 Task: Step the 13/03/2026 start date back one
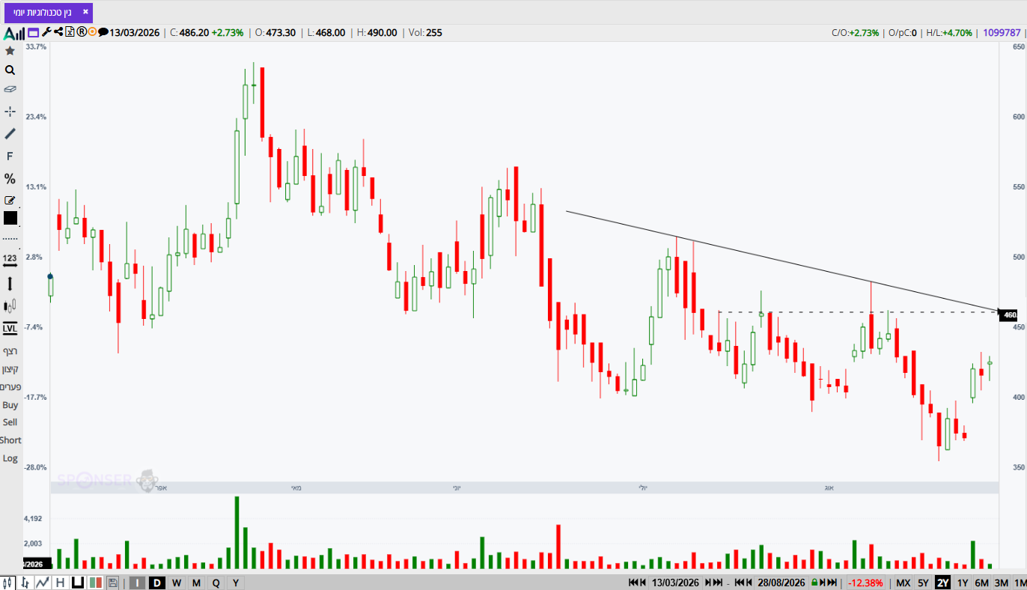(x=643, y=583)
